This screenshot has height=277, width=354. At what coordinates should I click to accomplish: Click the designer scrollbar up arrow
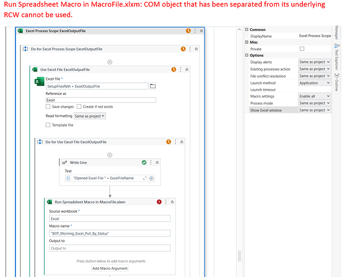pyautogui.click(x=240, y=29)
